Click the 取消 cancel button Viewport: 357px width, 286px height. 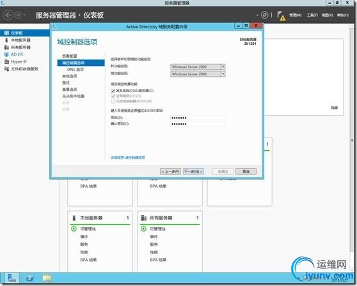click(246, 171)
